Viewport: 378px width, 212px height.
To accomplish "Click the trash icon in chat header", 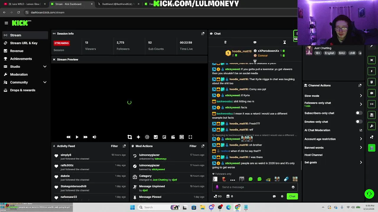I will [x=225, y=42].
